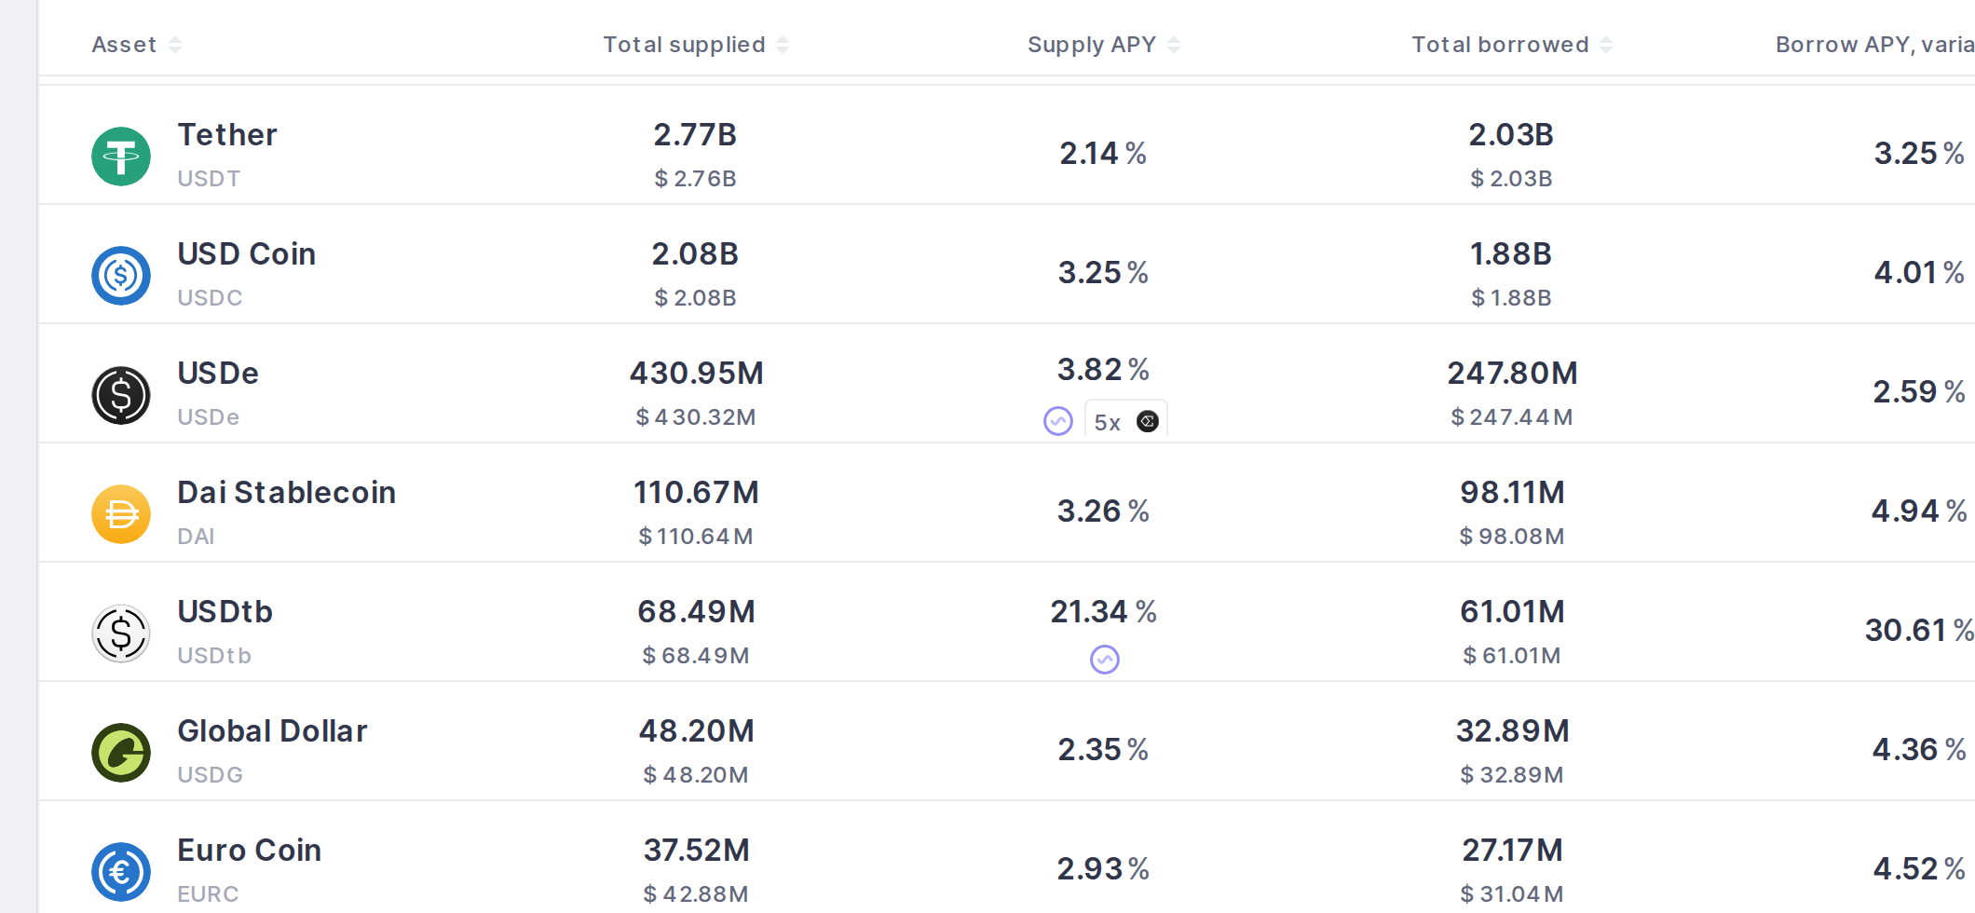Screen dimensions: 1975x913
Task: Click Global Dollar supply APY 2.35%
Action: 1103,750
